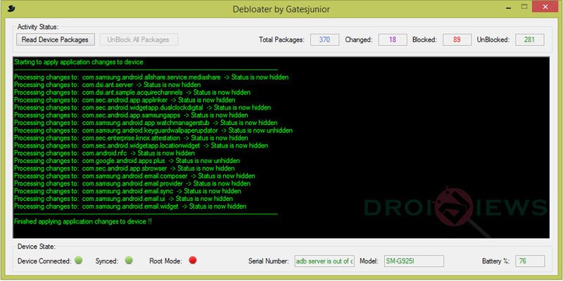Screen dimensions: 563x281
Task: Click the Root Mode label
Action: pyautogui.click(x=165, y=261)
